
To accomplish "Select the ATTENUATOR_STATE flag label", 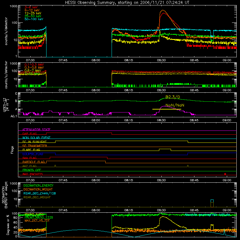I will click(36, 130).
